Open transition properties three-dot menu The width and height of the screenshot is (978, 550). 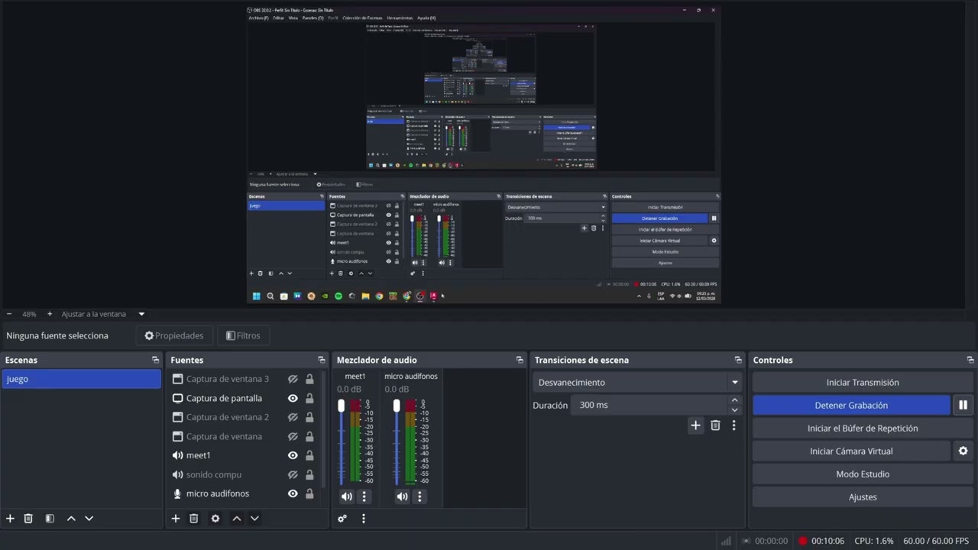click(x=733, y=425)
